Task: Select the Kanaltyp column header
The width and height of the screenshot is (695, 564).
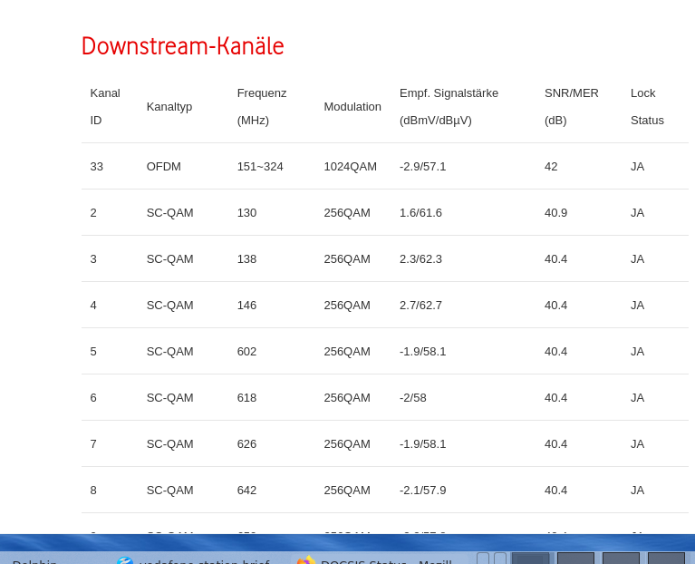Action: (x=169, y=107)
